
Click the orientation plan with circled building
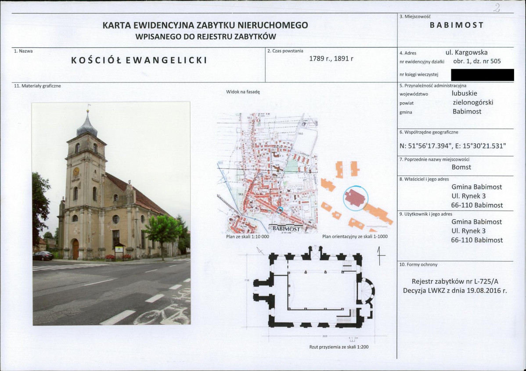coord(357,197)
